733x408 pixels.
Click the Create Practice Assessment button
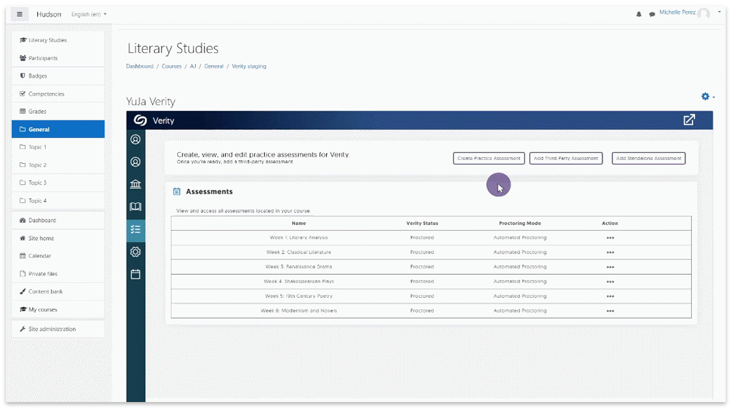pyautogui.click(x=489, y=159)
